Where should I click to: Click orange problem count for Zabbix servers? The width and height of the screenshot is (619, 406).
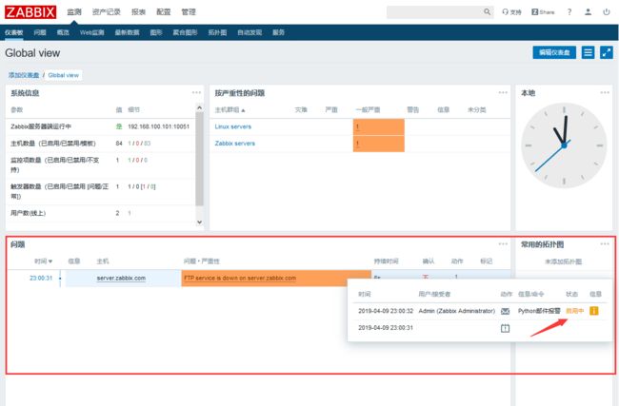coord(378,144)
